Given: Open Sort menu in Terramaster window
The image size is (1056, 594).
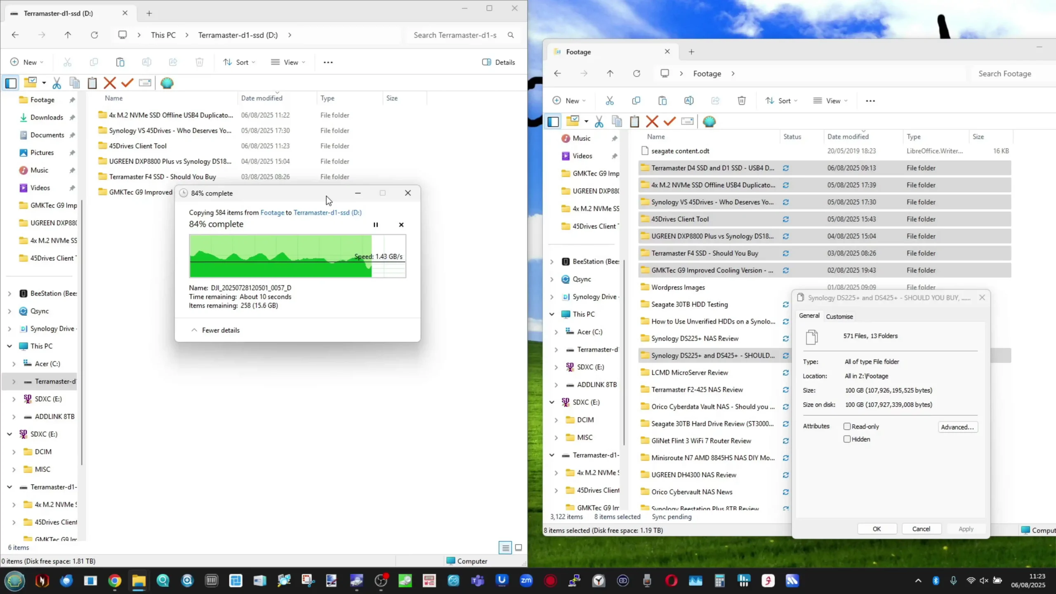Looking at the screenshot, I should point(239,62).
